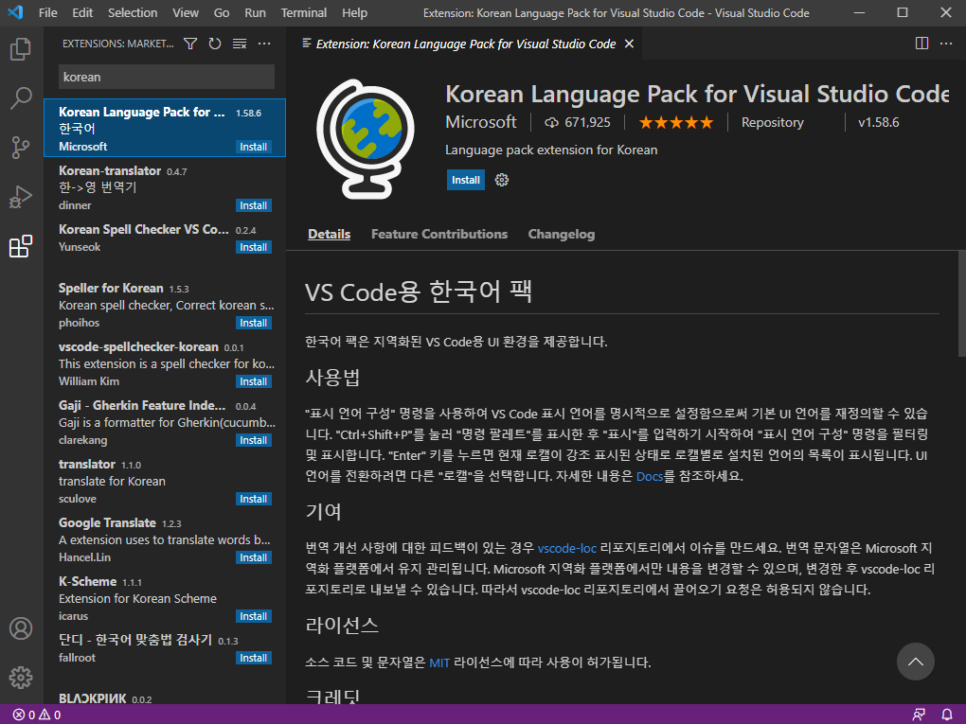This screenshot has height=724, width=966.
Task: Click the details page vertical scrollbar
Action: 961,303
